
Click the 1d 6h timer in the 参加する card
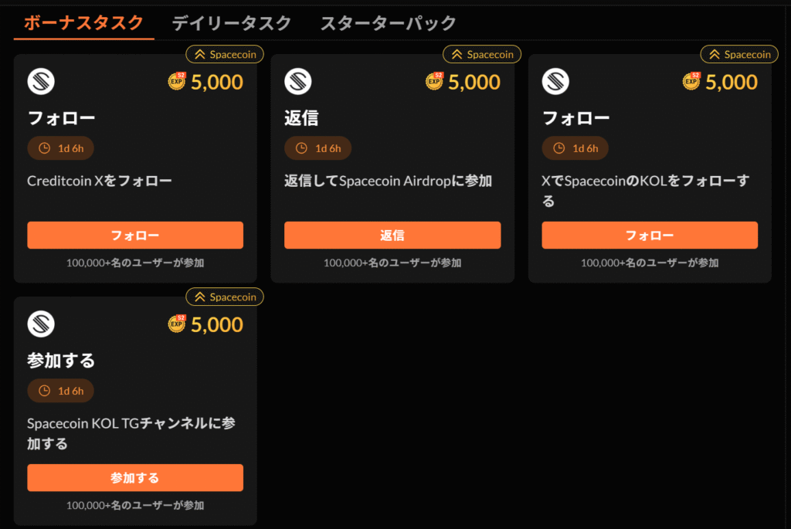(70, 391)
